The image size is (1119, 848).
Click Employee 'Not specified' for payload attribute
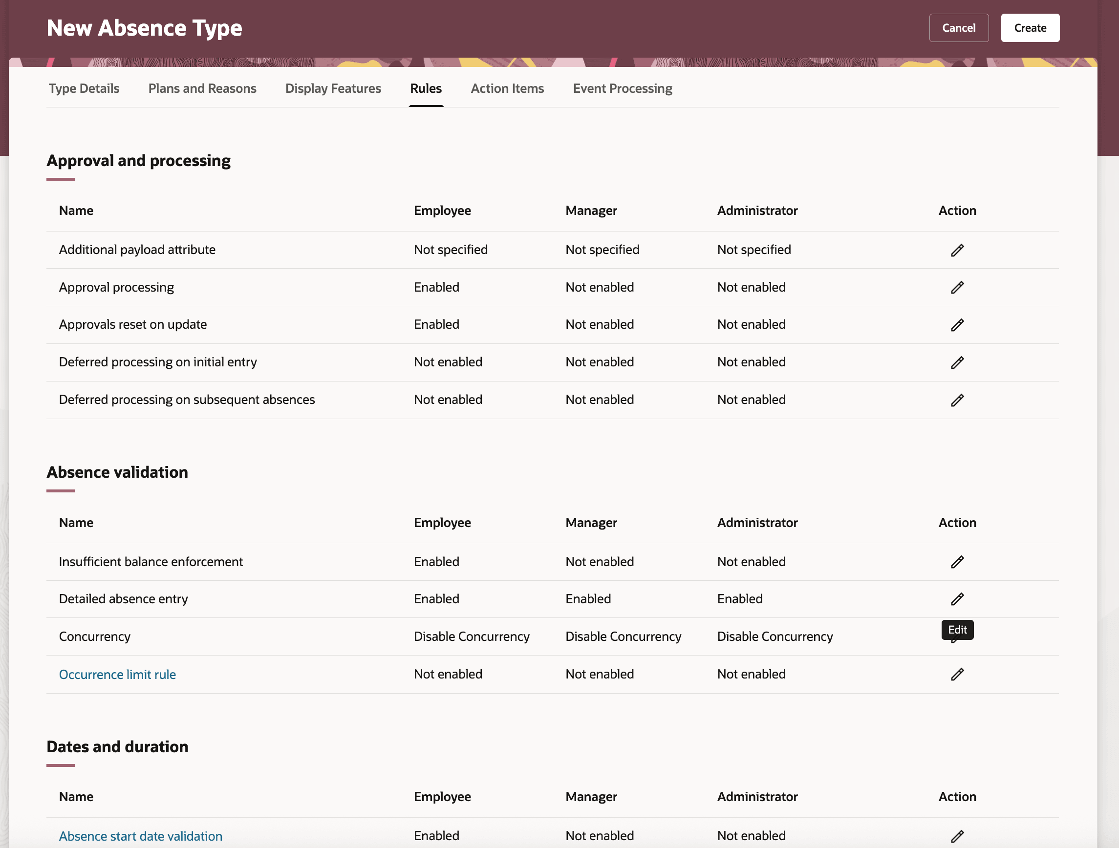coord(451,249)
